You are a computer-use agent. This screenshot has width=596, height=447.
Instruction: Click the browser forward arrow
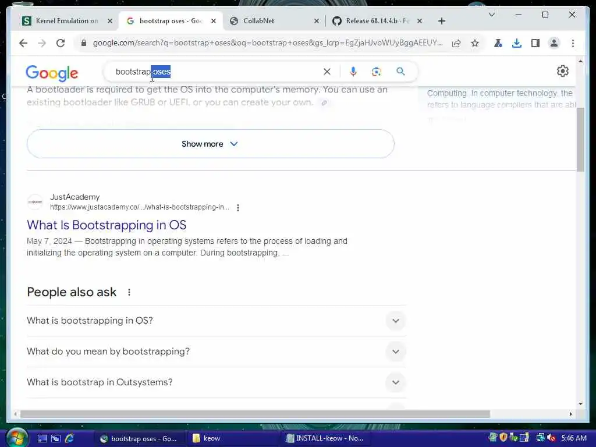pyautogui.click(x=42, y=43)
